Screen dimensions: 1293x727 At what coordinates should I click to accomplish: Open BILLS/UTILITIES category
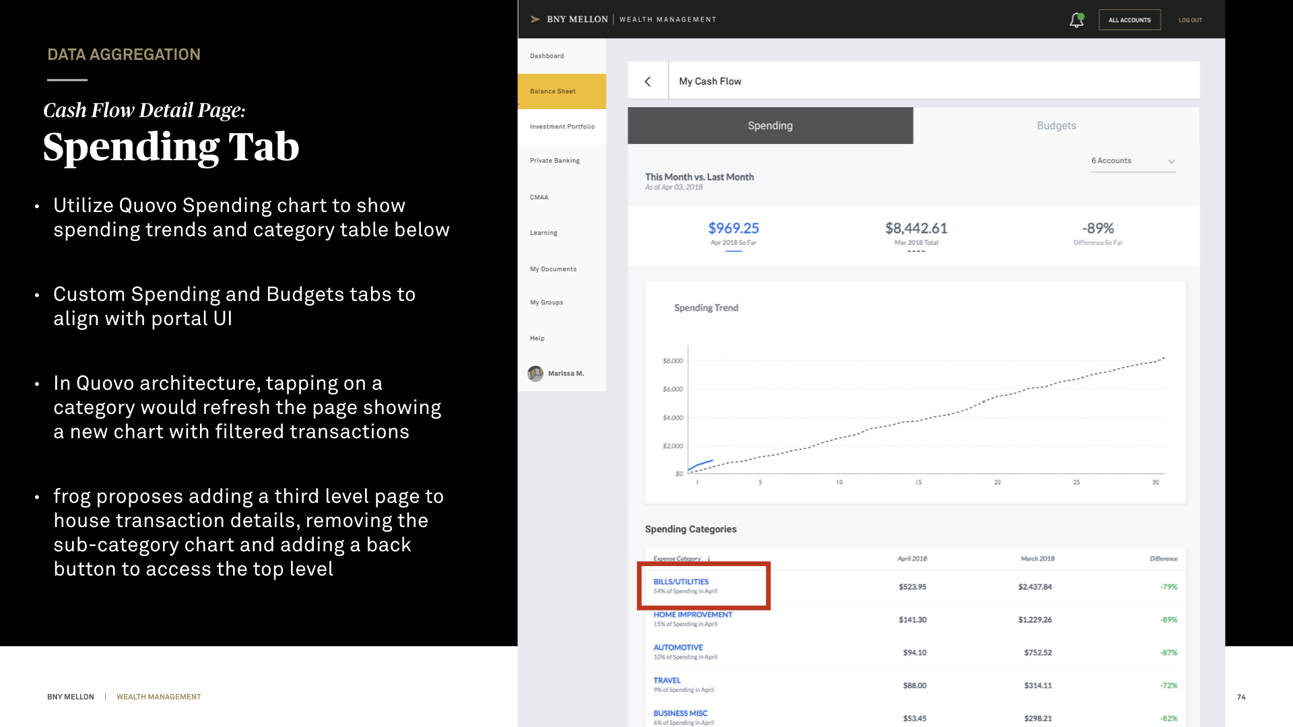click(681, 582)
